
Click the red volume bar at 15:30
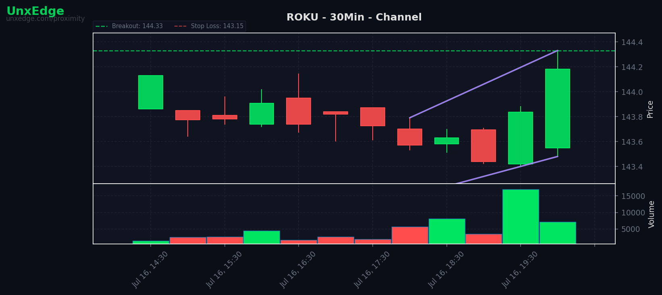(225, 240)
